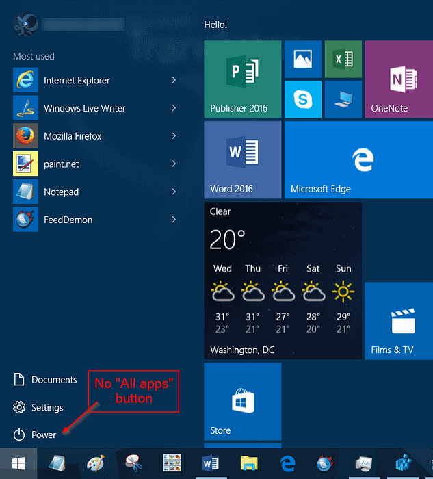This screenshot has height=479, width=433.
Task: Open the Photos small tile
Action: pos(302,59)
